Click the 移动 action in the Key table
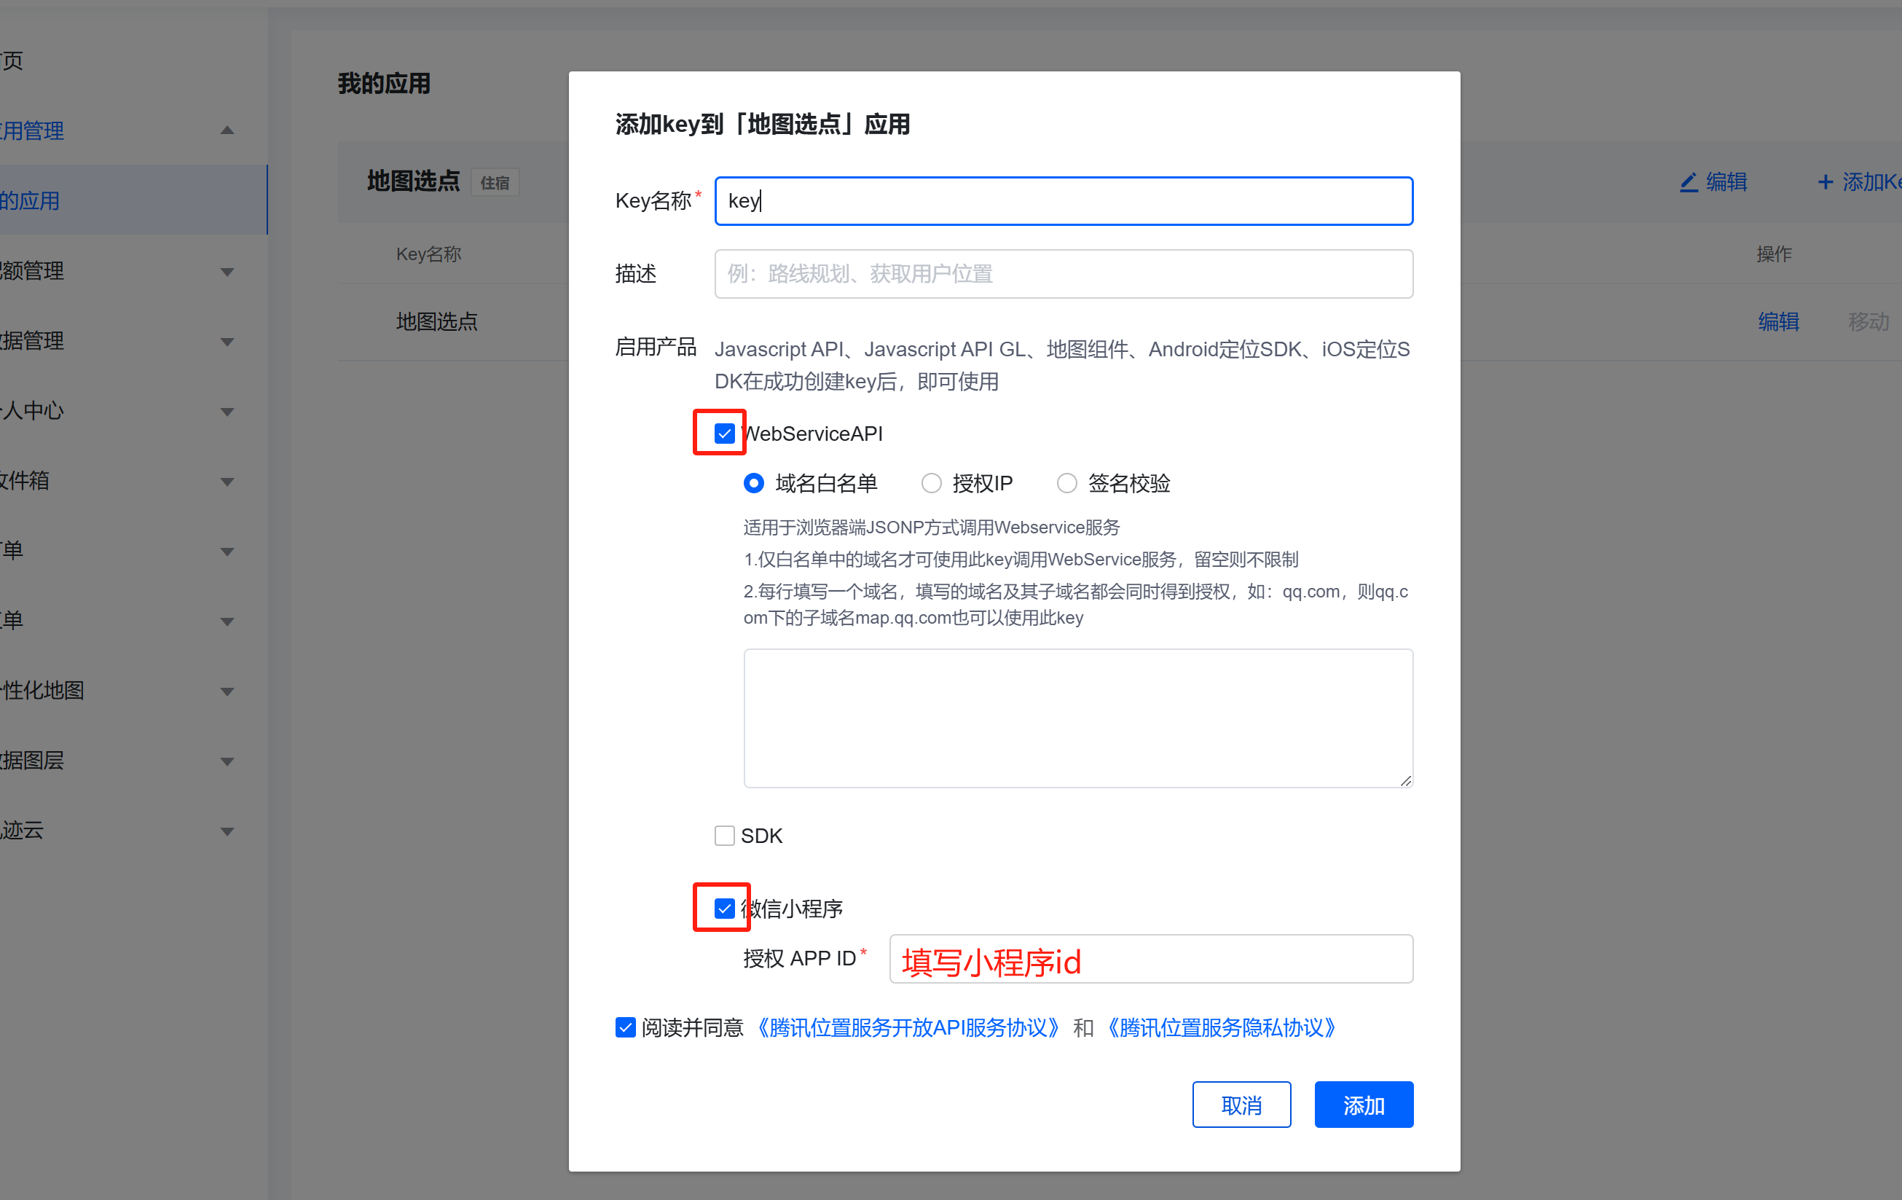1902x1200 pixels. 1867,321
